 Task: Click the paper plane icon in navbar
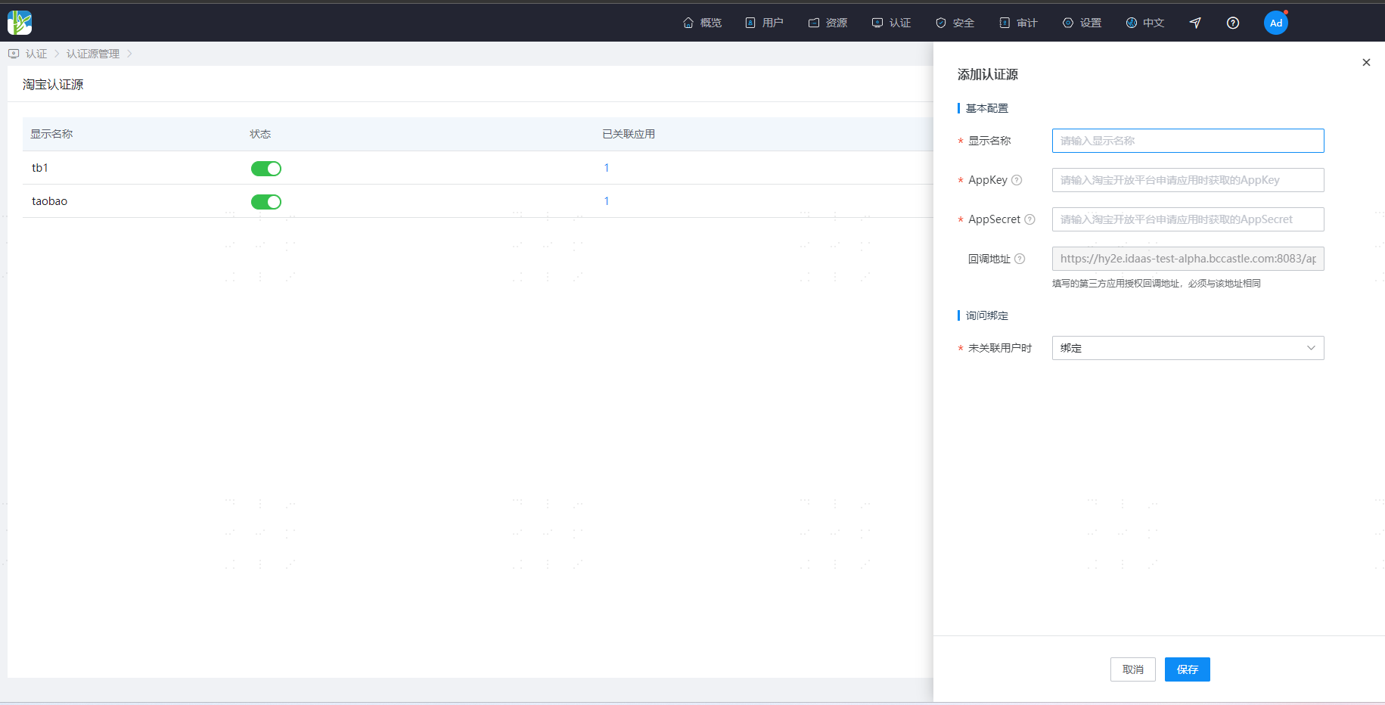(x=1195, y=23)
